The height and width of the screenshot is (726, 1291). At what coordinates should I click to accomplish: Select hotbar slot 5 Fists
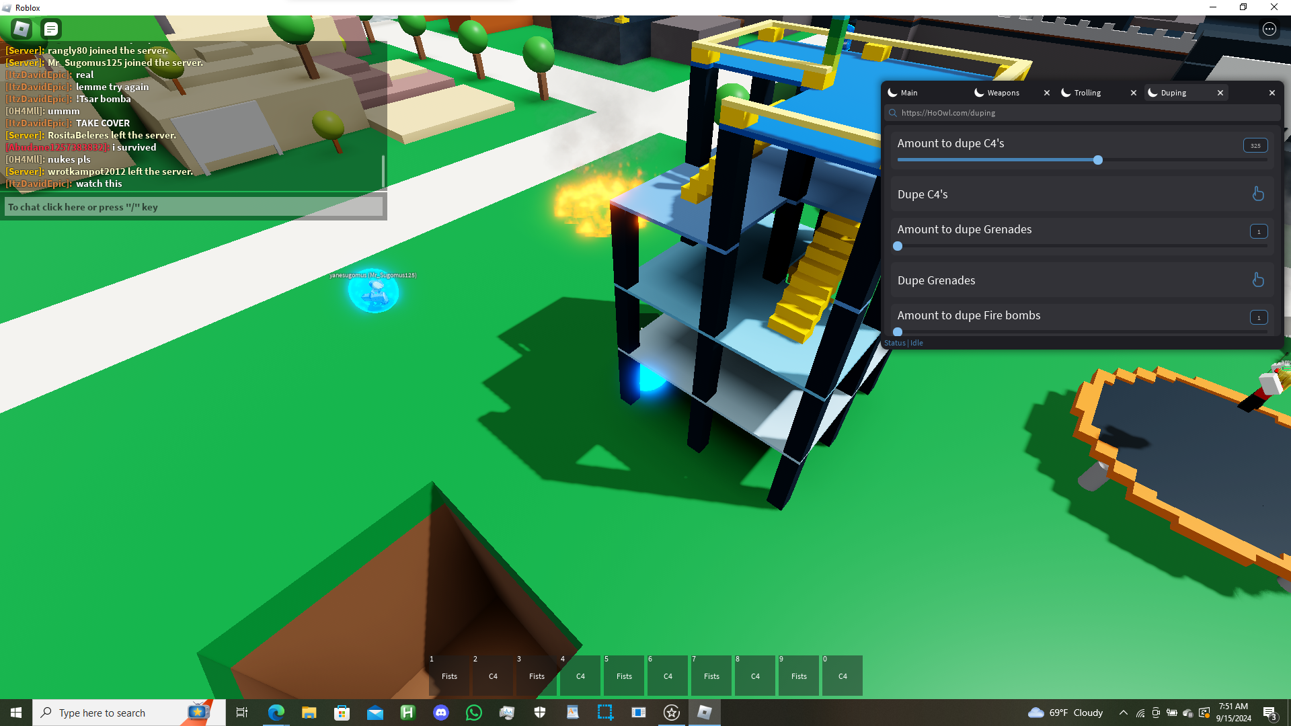coord(624,676)
